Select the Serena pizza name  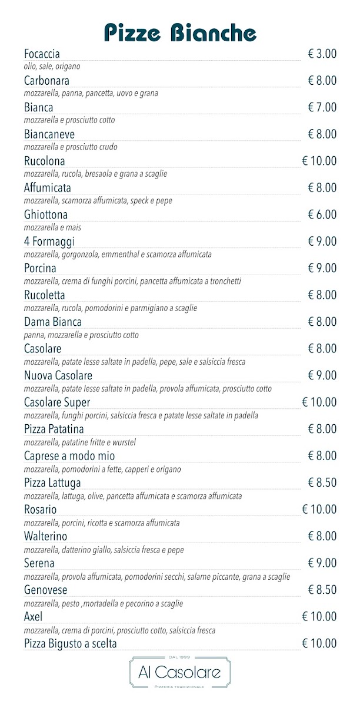click(x=39, y=563)
